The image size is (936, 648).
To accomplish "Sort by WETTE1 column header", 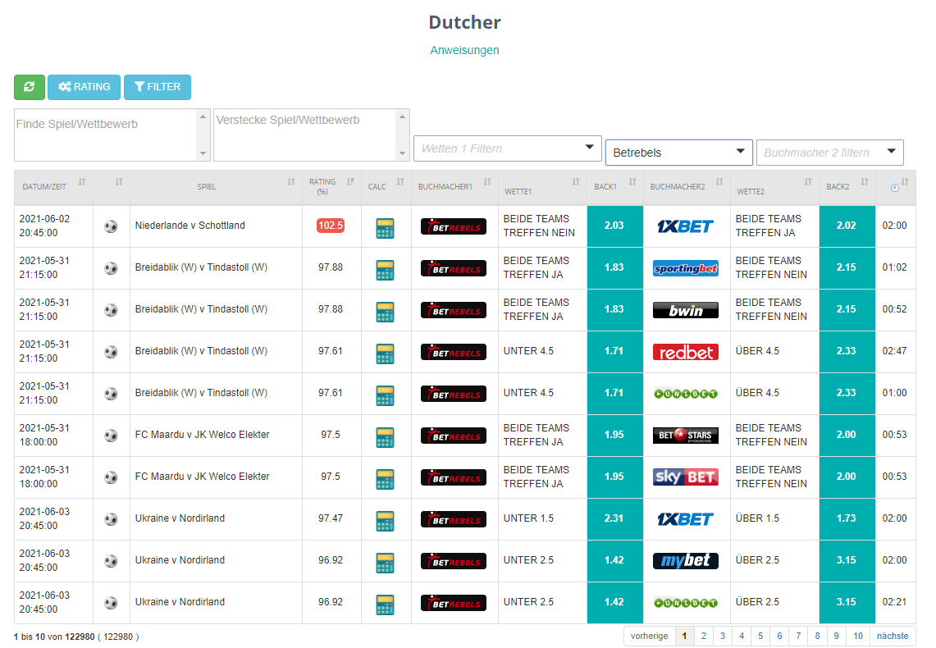I will [542, 187].
